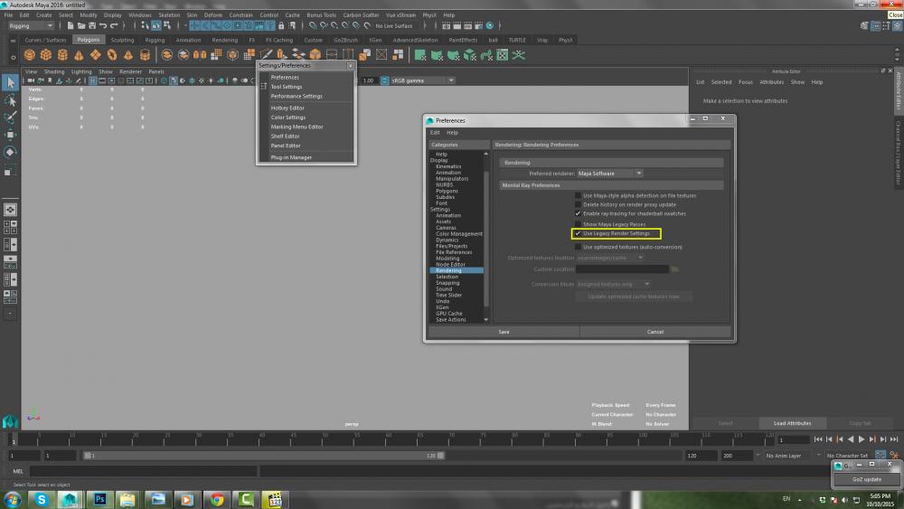Click the polygon sphere shelf icon
This screenshot has width=904, height=509.
click(x=29, y=55)
